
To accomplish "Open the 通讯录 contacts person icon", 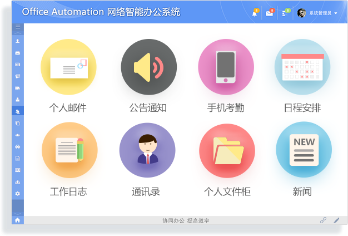I will click(147, 150).
